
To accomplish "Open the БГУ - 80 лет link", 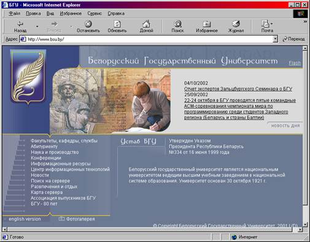I will [44, 204].
